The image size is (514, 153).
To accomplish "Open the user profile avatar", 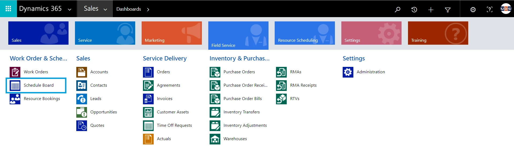I will (506, 9).
